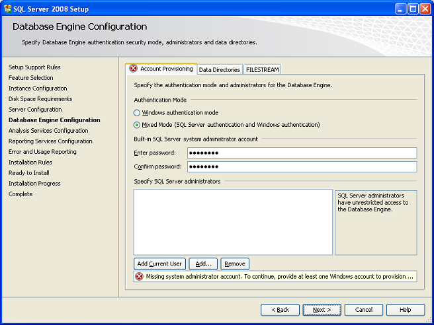Screen dimensions: 434x325
Task: Click the Remove button
Action: pos(235,264)
